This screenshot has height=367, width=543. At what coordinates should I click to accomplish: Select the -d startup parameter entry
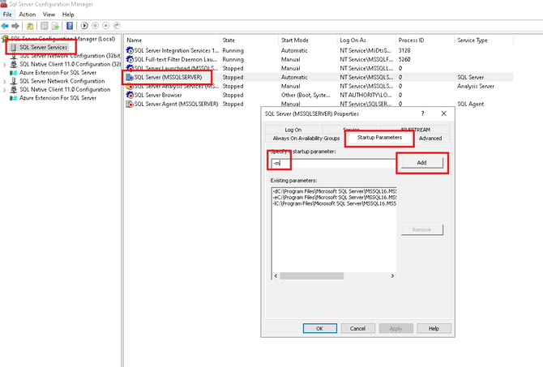(335, 191)
